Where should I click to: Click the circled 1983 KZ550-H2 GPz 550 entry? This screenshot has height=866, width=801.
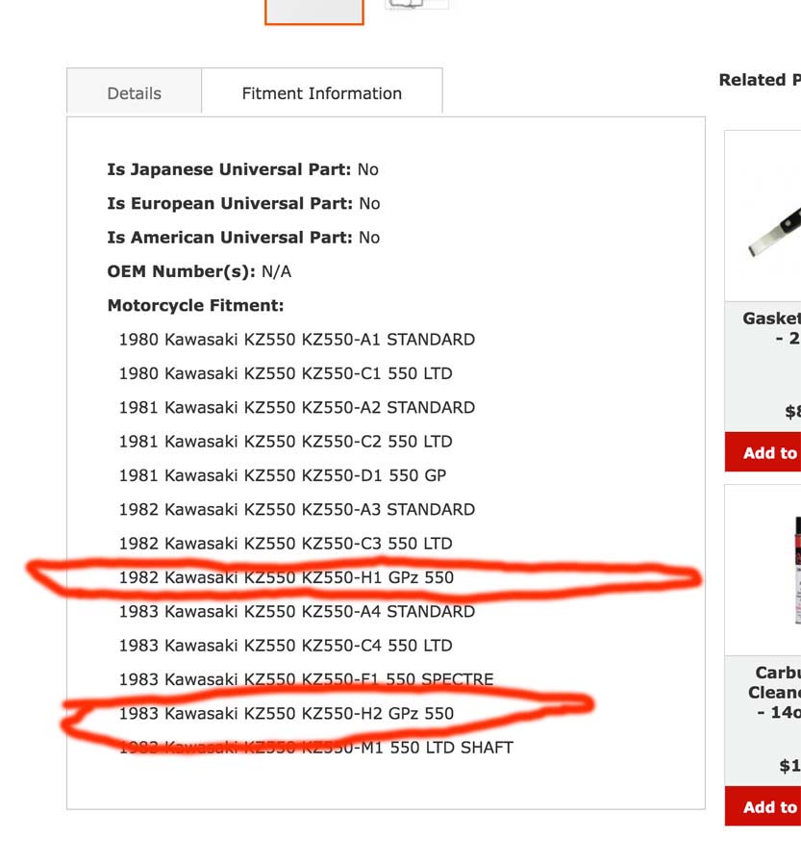286,713
